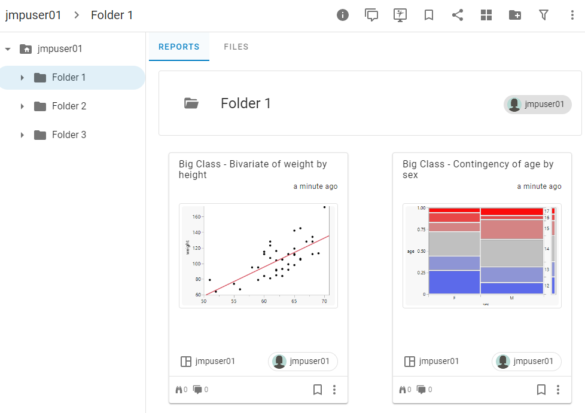Create a new folder with the folder-add icon

[x=515, y=15]
